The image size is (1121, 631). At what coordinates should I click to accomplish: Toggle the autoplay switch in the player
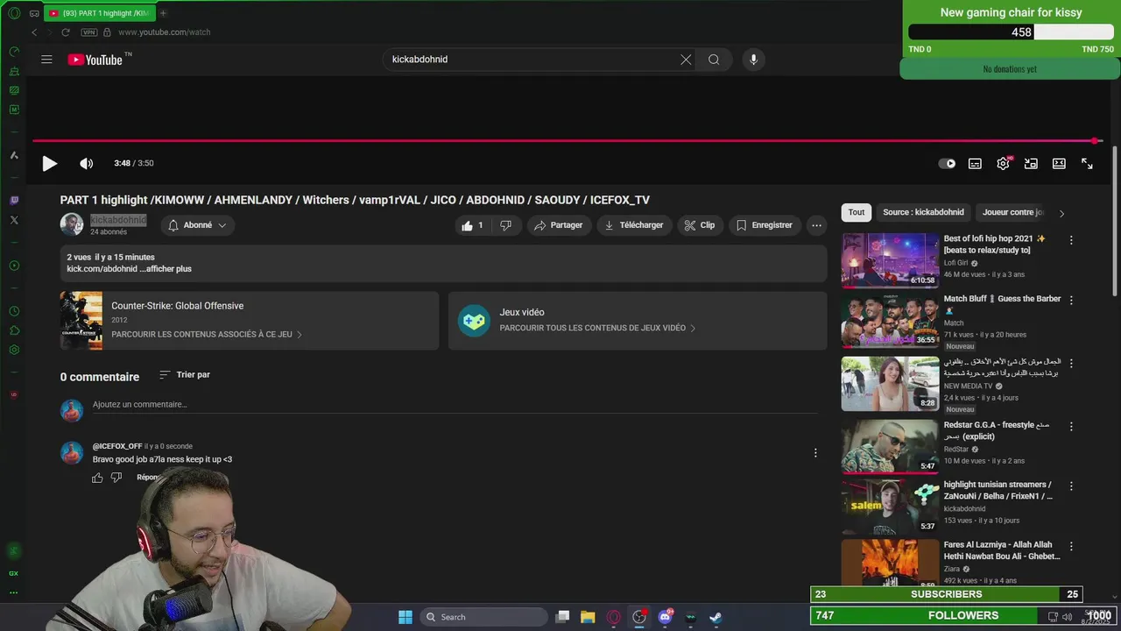point(947,163)
